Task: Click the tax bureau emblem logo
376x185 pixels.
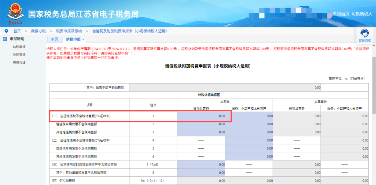Action: 15,14
